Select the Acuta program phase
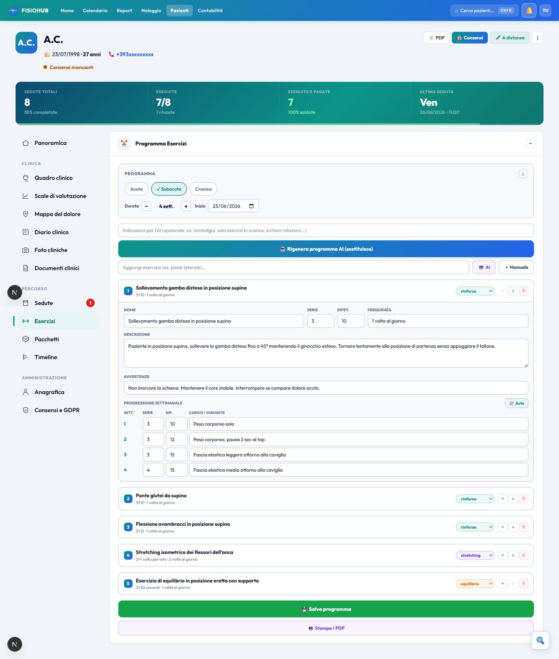This screenshot has width=559, height=659. tap(136, 189)
